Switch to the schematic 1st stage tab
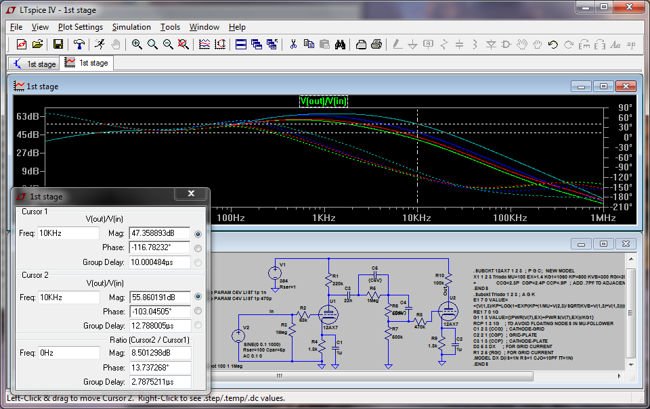The image size is (650, 409). coord(34,64)
